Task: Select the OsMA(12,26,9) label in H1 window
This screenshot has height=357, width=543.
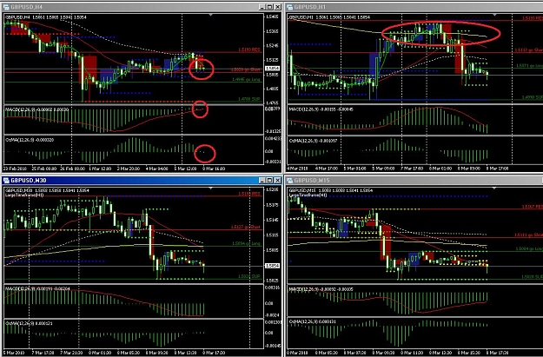Action: 313,141
